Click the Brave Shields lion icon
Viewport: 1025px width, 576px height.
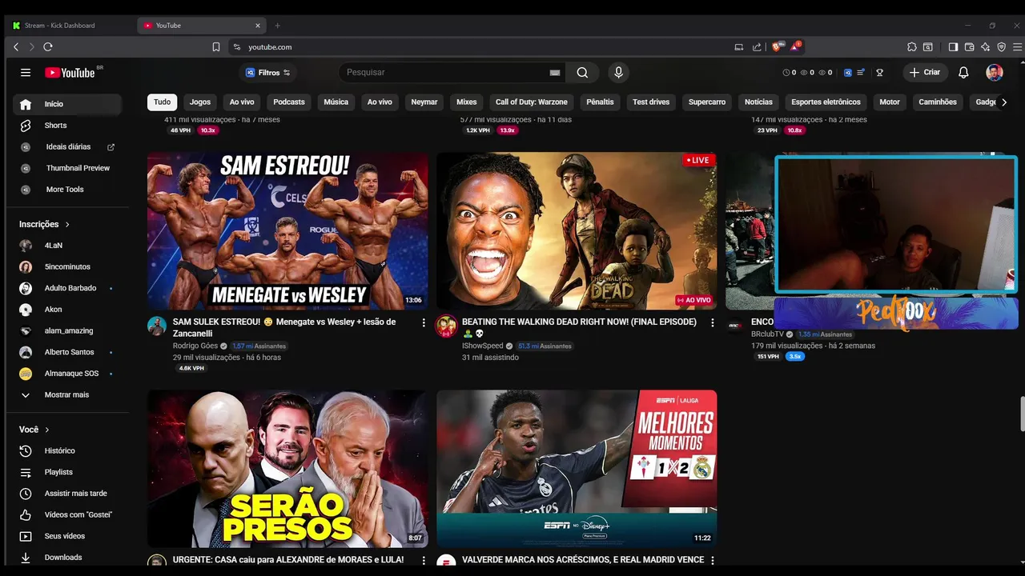(776, 47)
